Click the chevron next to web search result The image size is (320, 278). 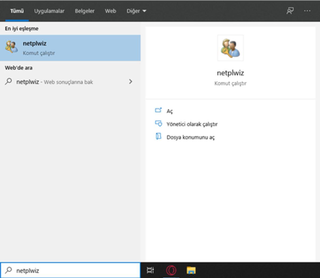tap(131, 82)
